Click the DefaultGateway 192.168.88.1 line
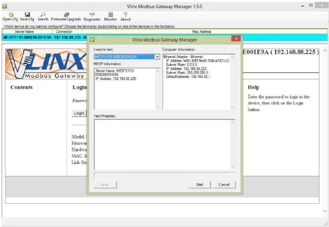 [x=188, y=77]
